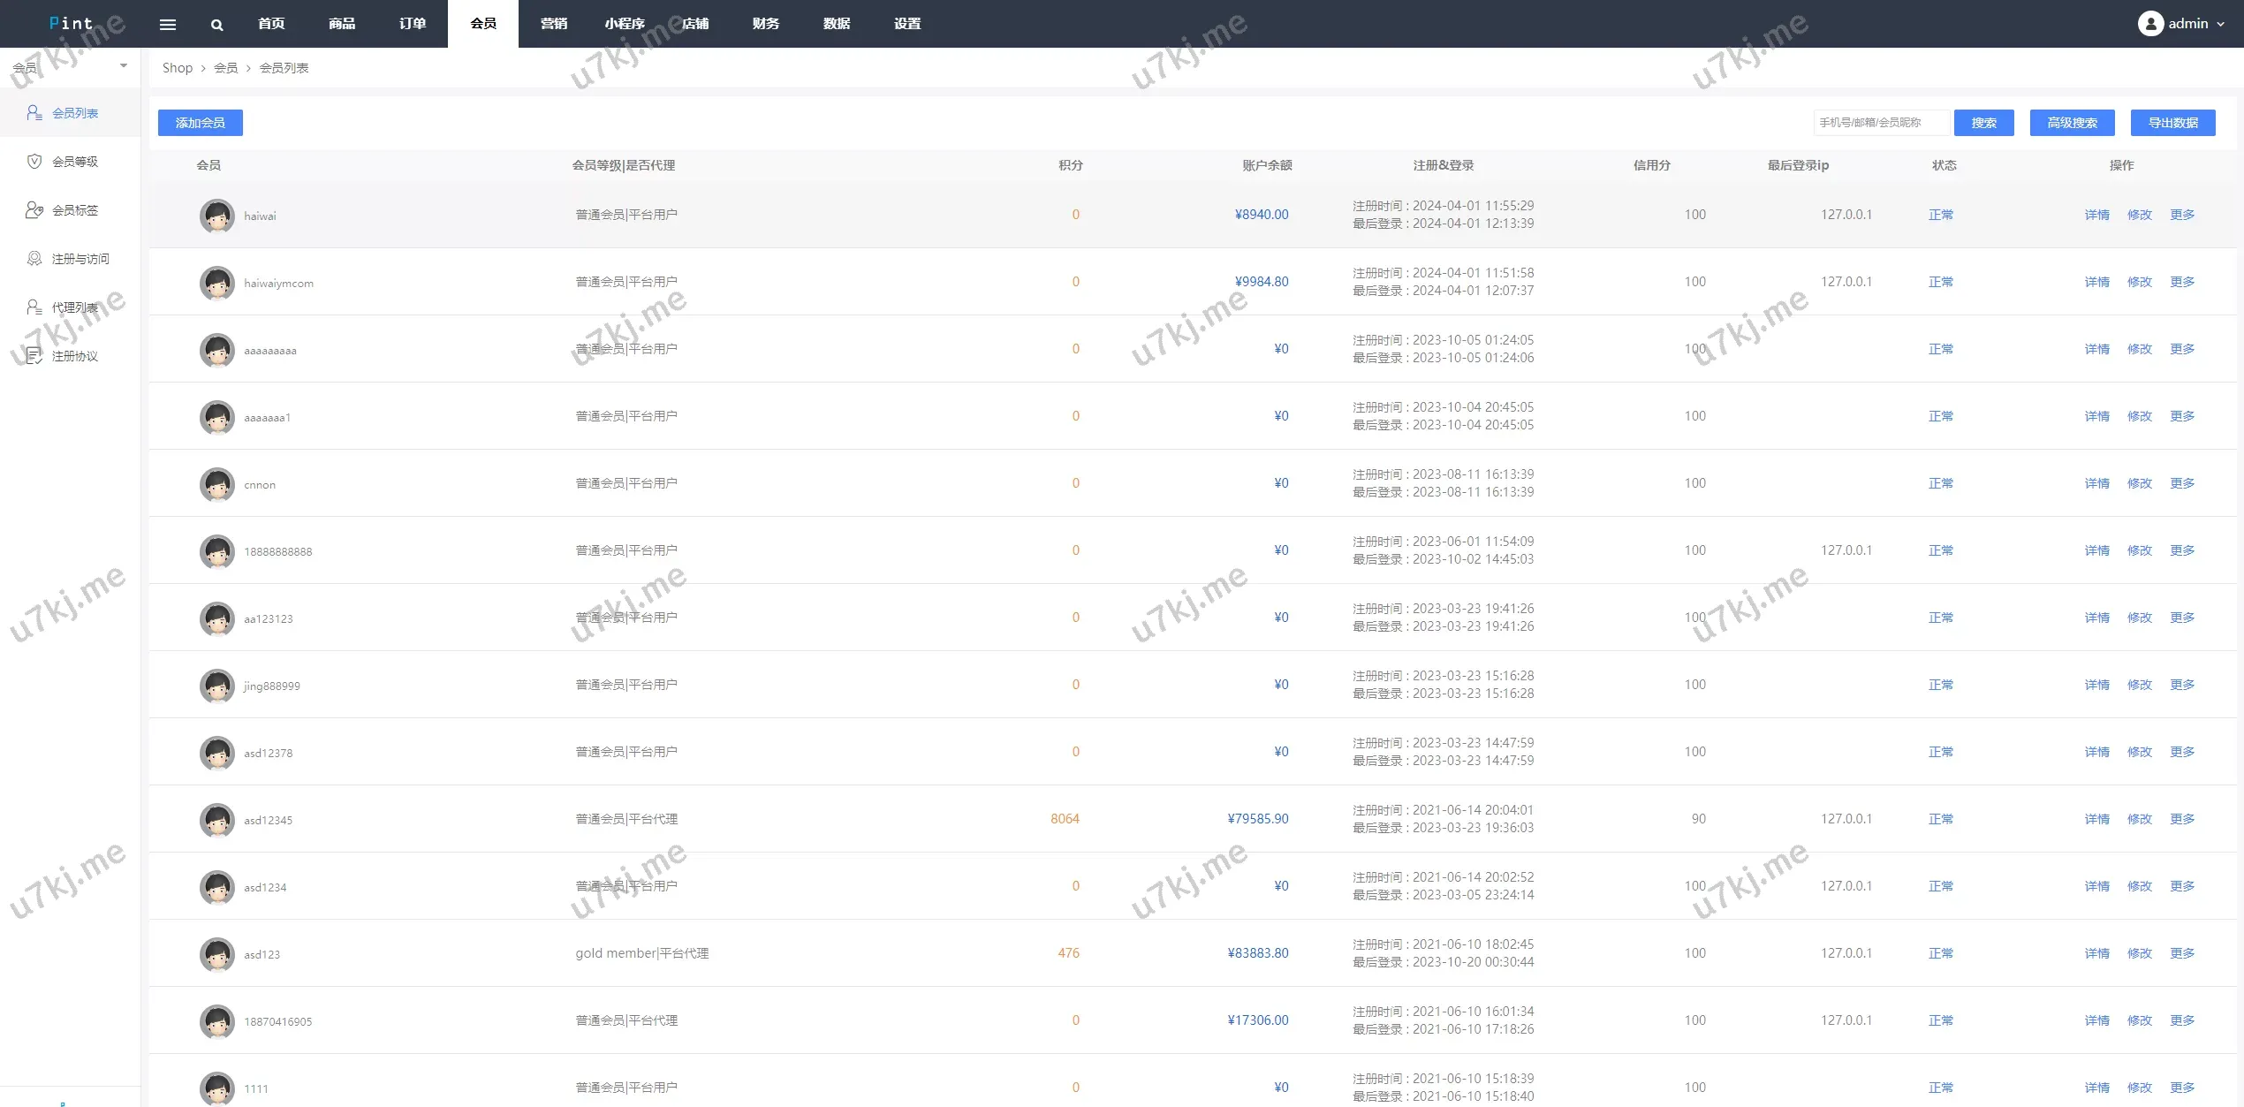The height and width of the screenshot is (1107, 2244).
Task: Click the 导出数据 button
Action: [x=2172, y=123]
